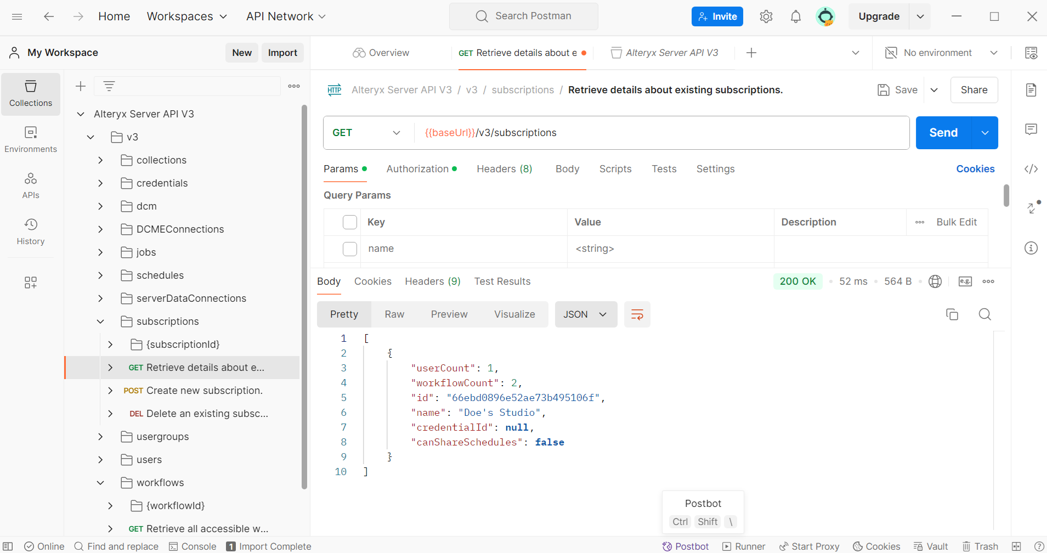Screen dimensions: 1047x553
Task: Open the code snippet panel icon
Action: tap(1031, 169)
